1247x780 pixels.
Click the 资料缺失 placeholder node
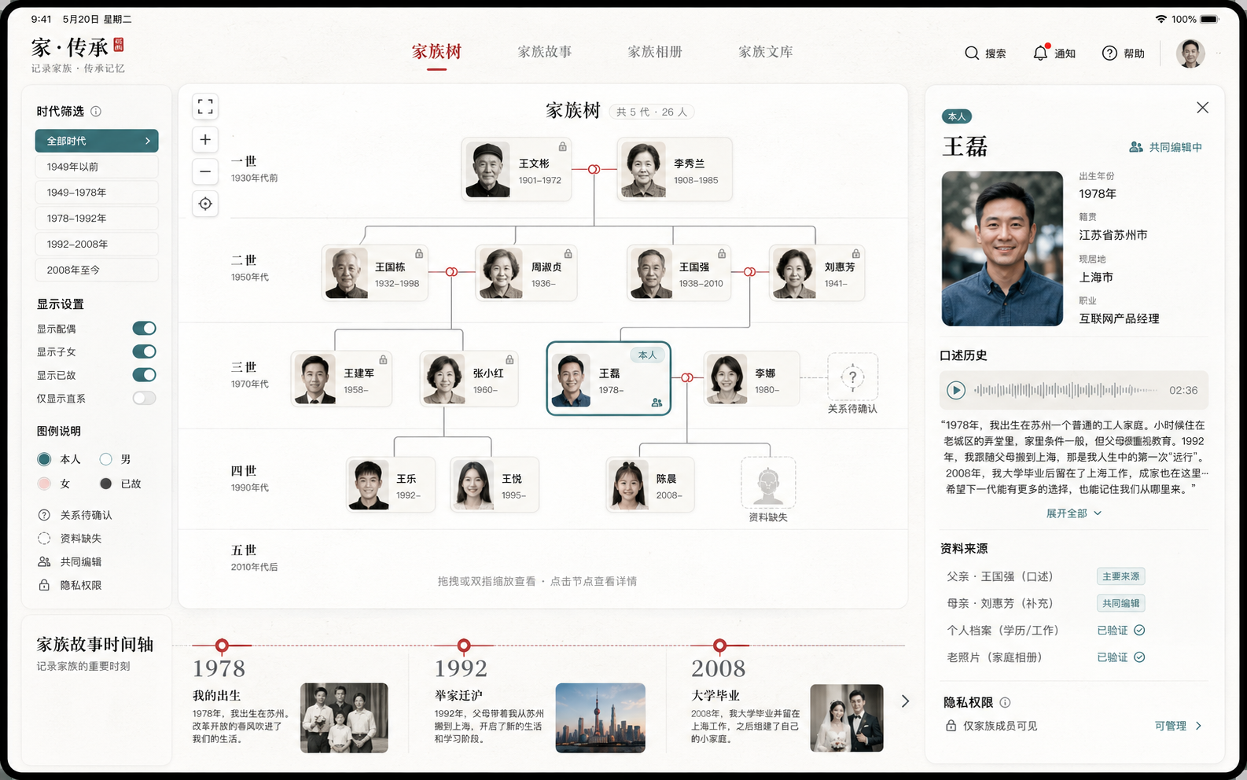tap(768, 483)
